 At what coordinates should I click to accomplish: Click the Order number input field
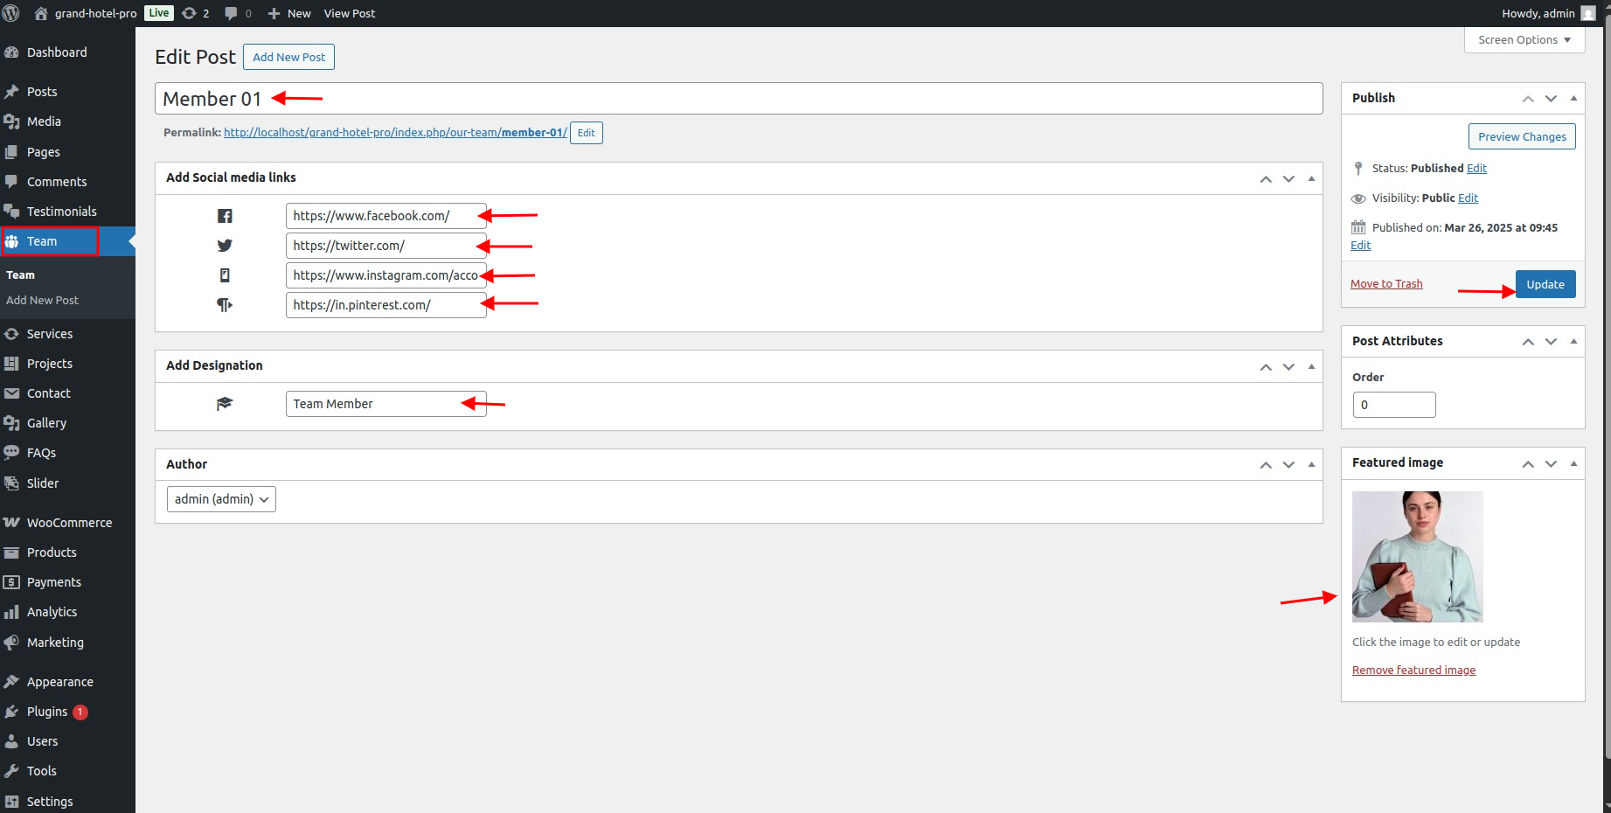(1393, 405)
